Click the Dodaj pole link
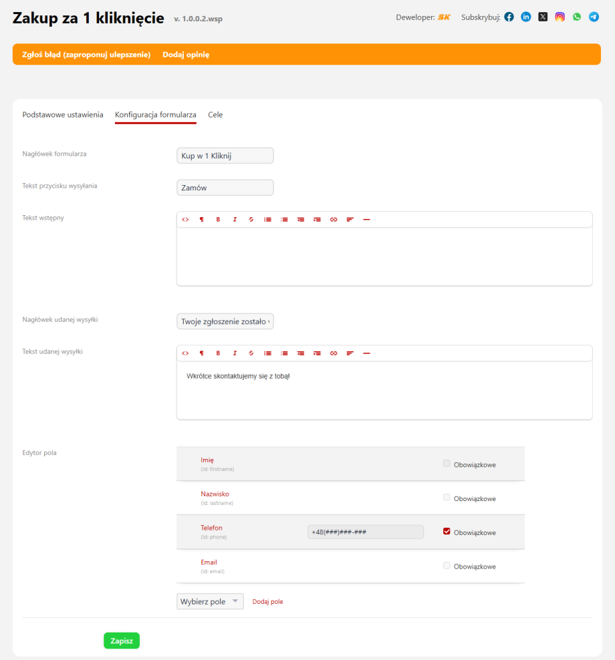The image size is (615, 660). pyautogui.click(x=267, y=602)
